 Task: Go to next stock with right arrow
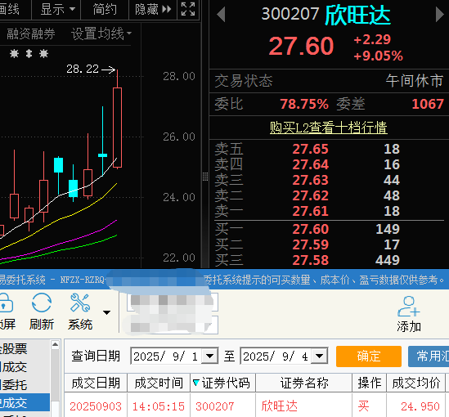coord(439,15)
